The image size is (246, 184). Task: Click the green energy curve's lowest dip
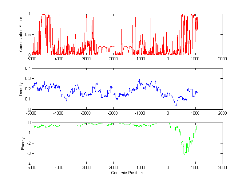tap(184, 154)
